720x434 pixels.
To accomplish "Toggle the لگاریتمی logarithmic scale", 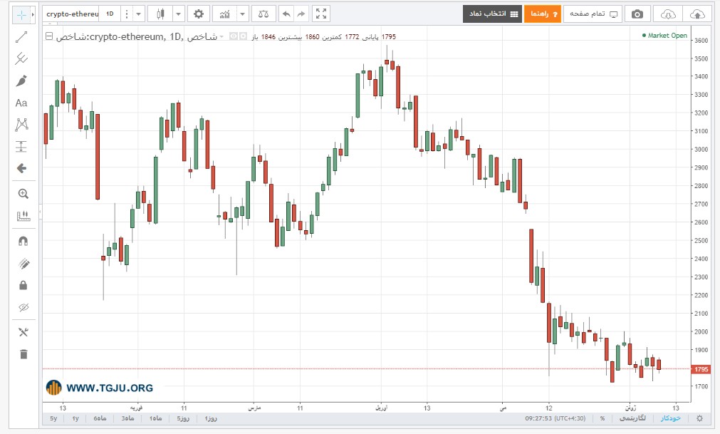I will tap(632, 418).
